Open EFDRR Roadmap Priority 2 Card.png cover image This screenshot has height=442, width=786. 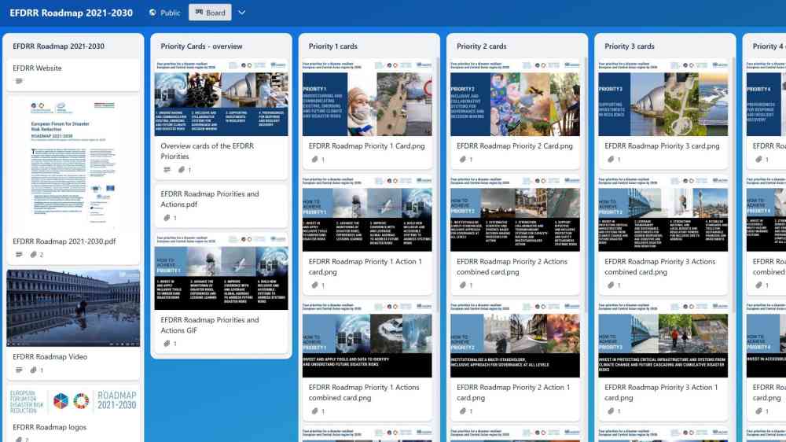tap(515, 98)
